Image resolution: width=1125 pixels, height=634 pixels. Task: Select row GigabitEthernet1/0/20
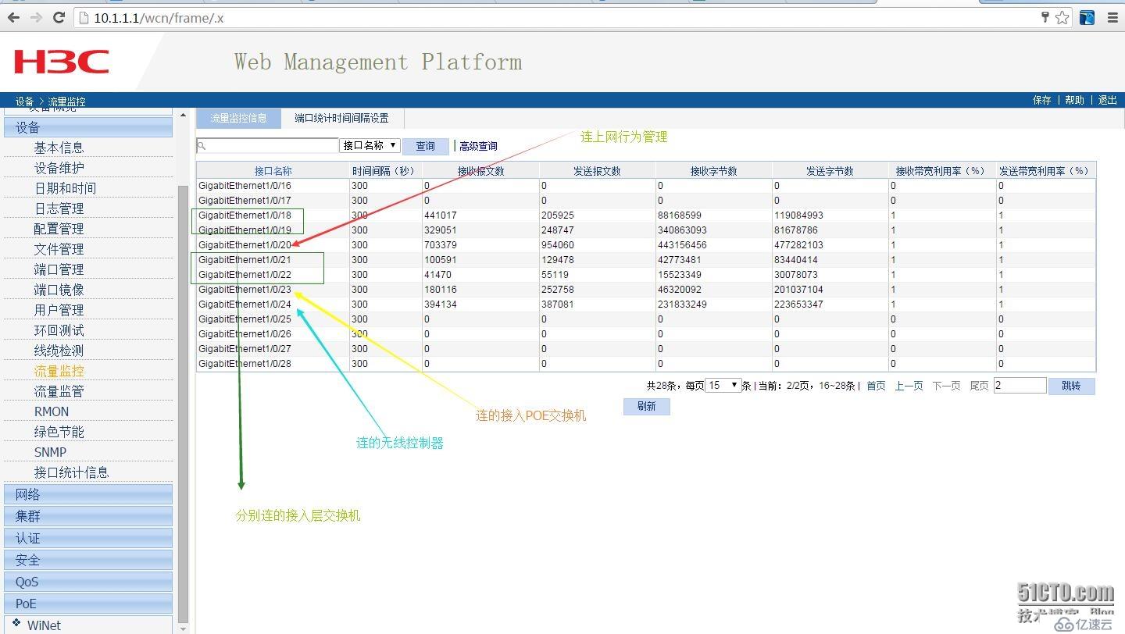click(645, 244)
